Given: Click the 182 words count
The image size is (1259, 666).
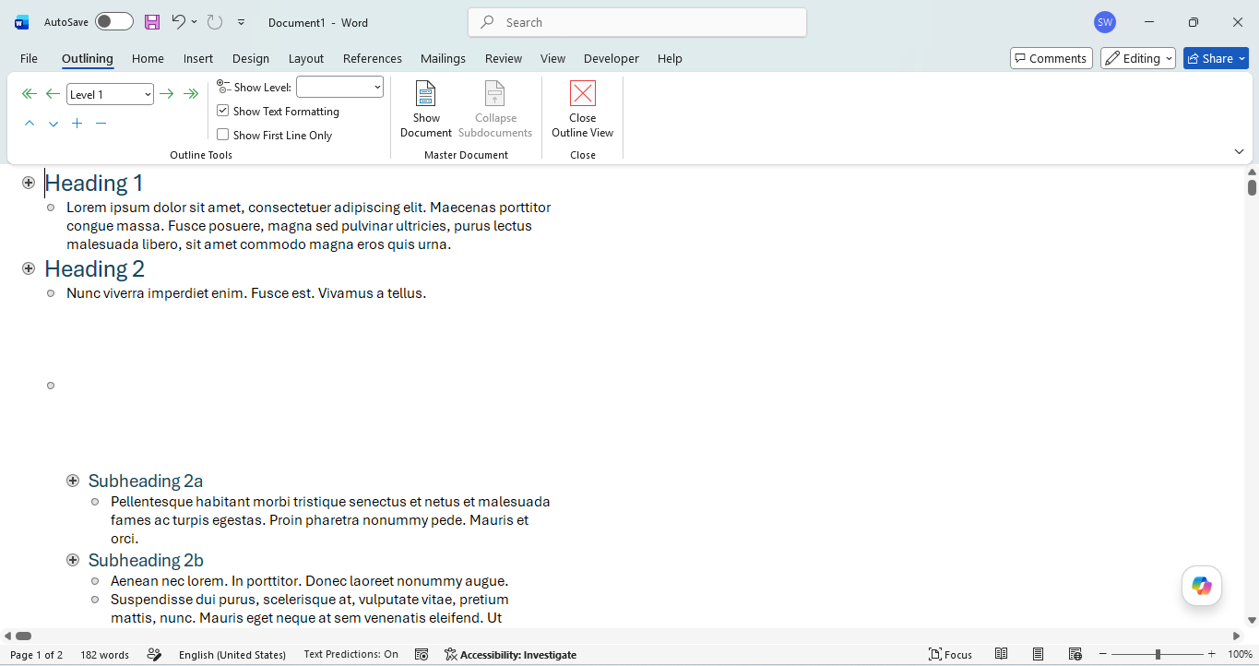Looking at the screenshot, I should point(104,655).
